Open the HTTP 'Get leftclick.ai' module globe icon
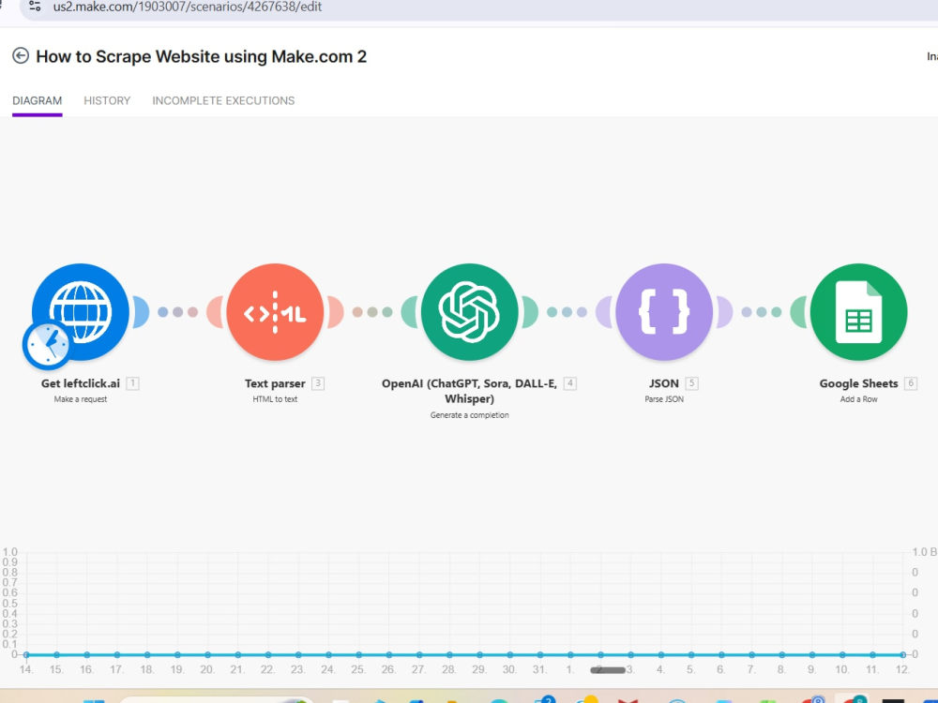The height and width of the screenshot is (703, 938). coord(81,311)
